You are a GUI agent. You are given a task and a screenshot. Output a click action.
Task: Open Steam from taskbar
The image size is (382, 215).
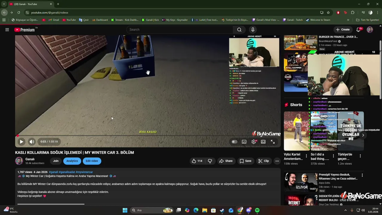[x=222, y=210]
